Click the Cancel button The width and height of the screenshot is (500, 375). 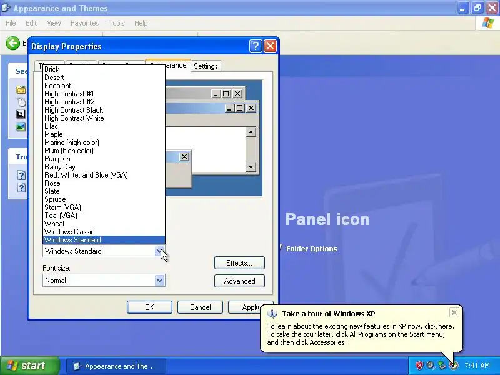[200, 307]
